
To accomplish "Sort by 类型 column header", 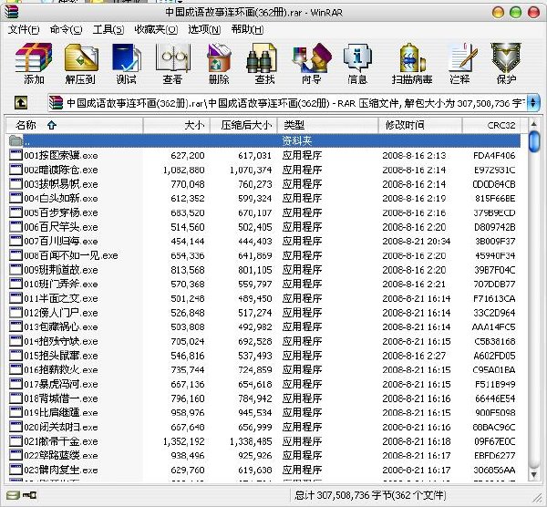I will [328, 125].
